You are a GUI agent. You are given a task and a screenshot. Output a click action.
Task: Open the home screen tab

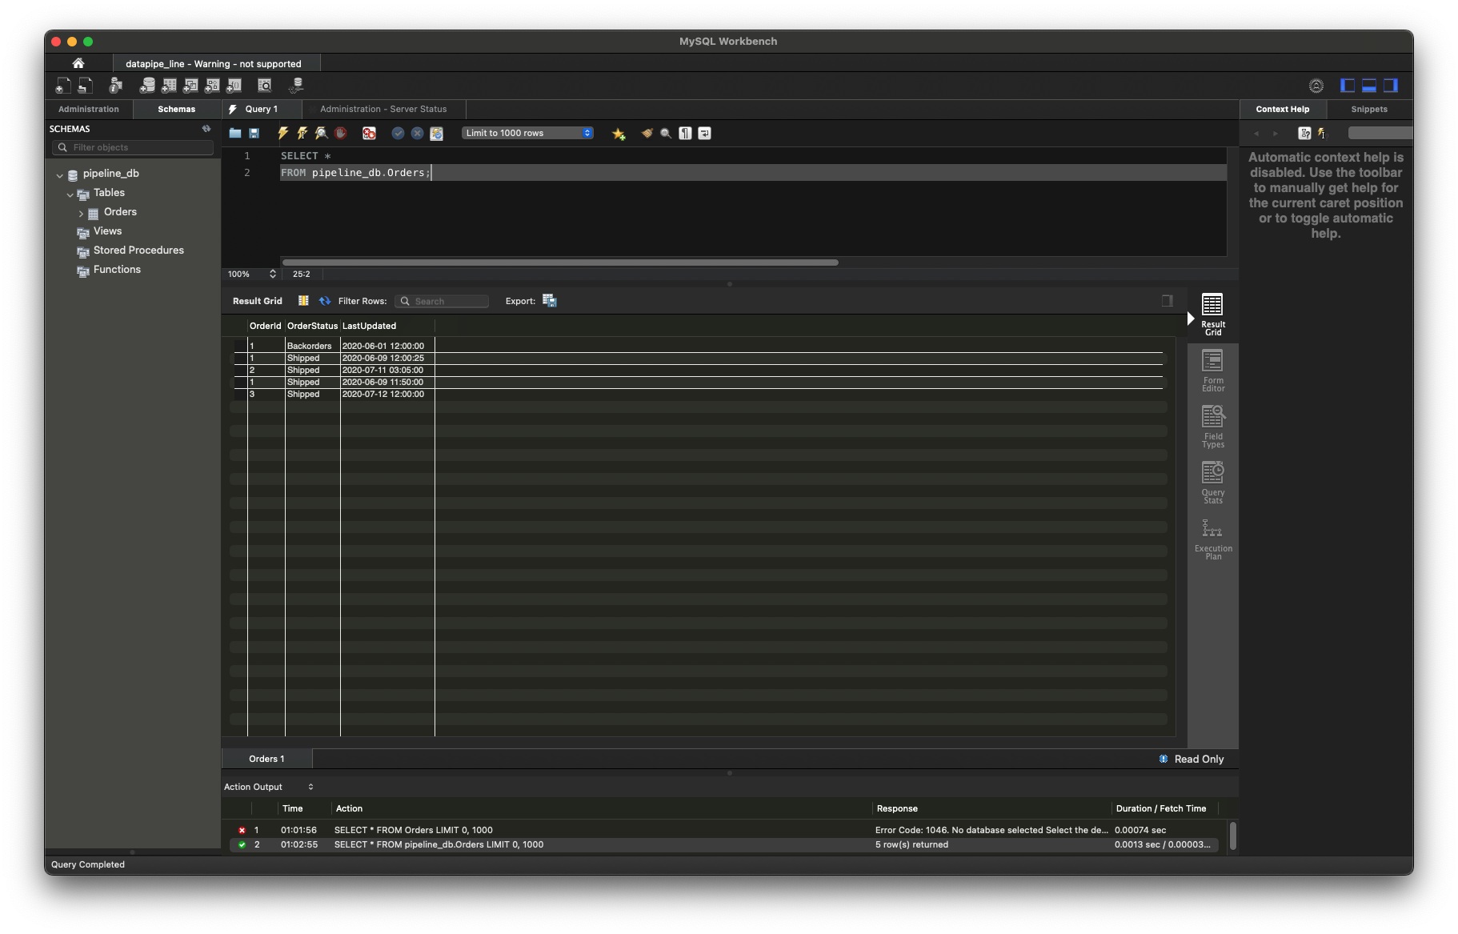[78, 63]
